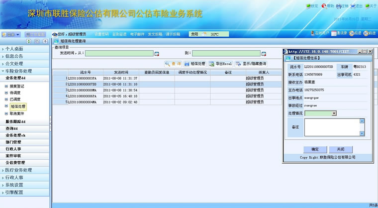
Task: Open 业务处理ck submenu
Action: pos(24,135)
